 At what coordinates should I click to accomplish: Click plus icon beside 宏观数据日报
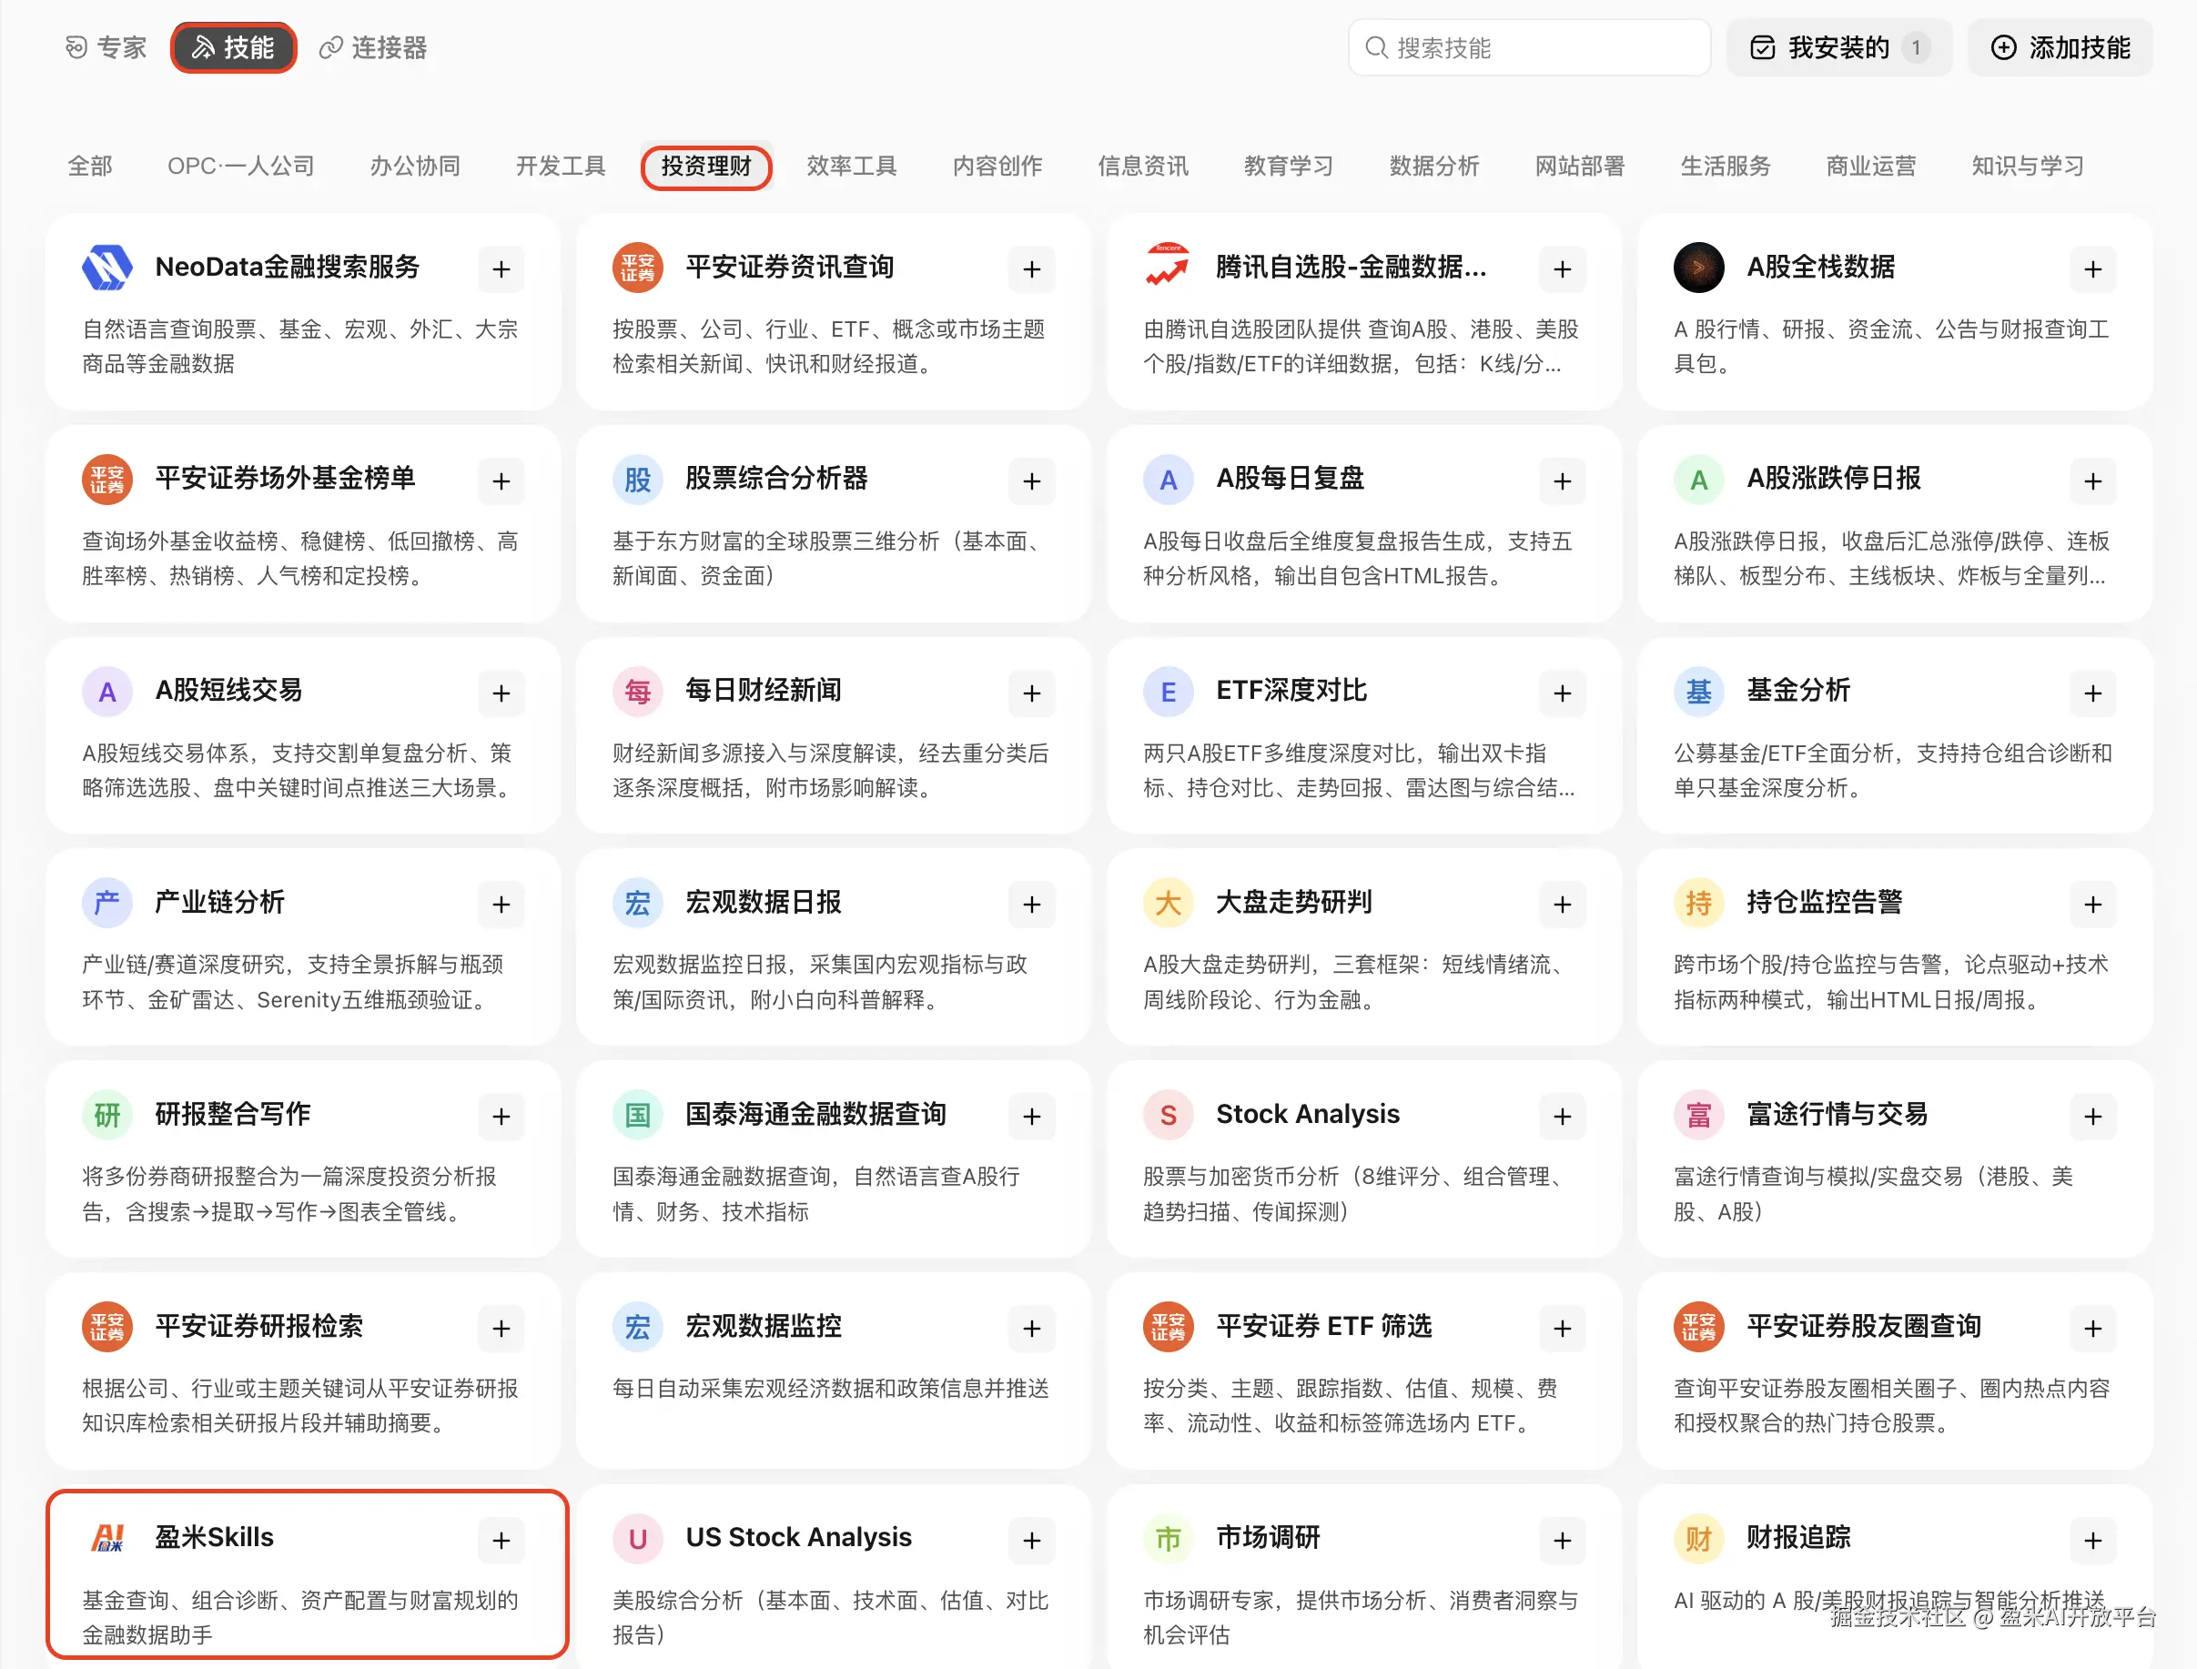click(x=1031, y=904)
